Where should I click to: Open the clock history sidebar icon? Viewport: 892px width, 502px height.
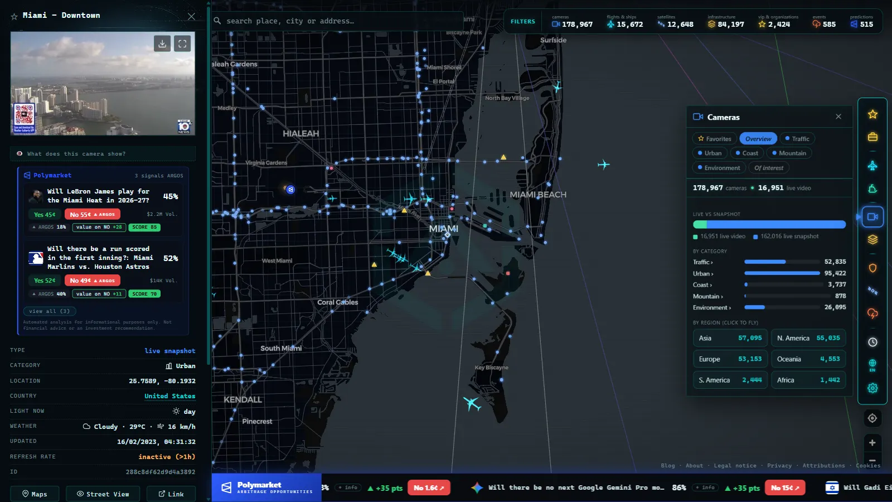pos(872,342)
